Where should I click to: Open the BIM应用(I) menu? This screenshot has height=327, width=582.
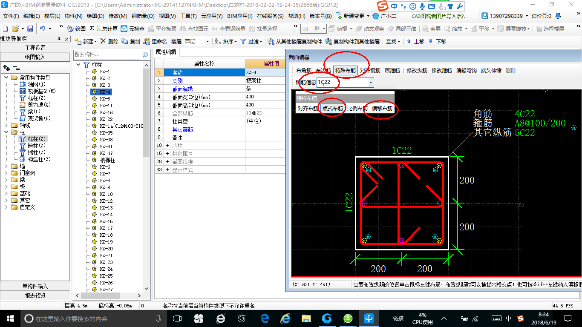[x=240, y=16]
